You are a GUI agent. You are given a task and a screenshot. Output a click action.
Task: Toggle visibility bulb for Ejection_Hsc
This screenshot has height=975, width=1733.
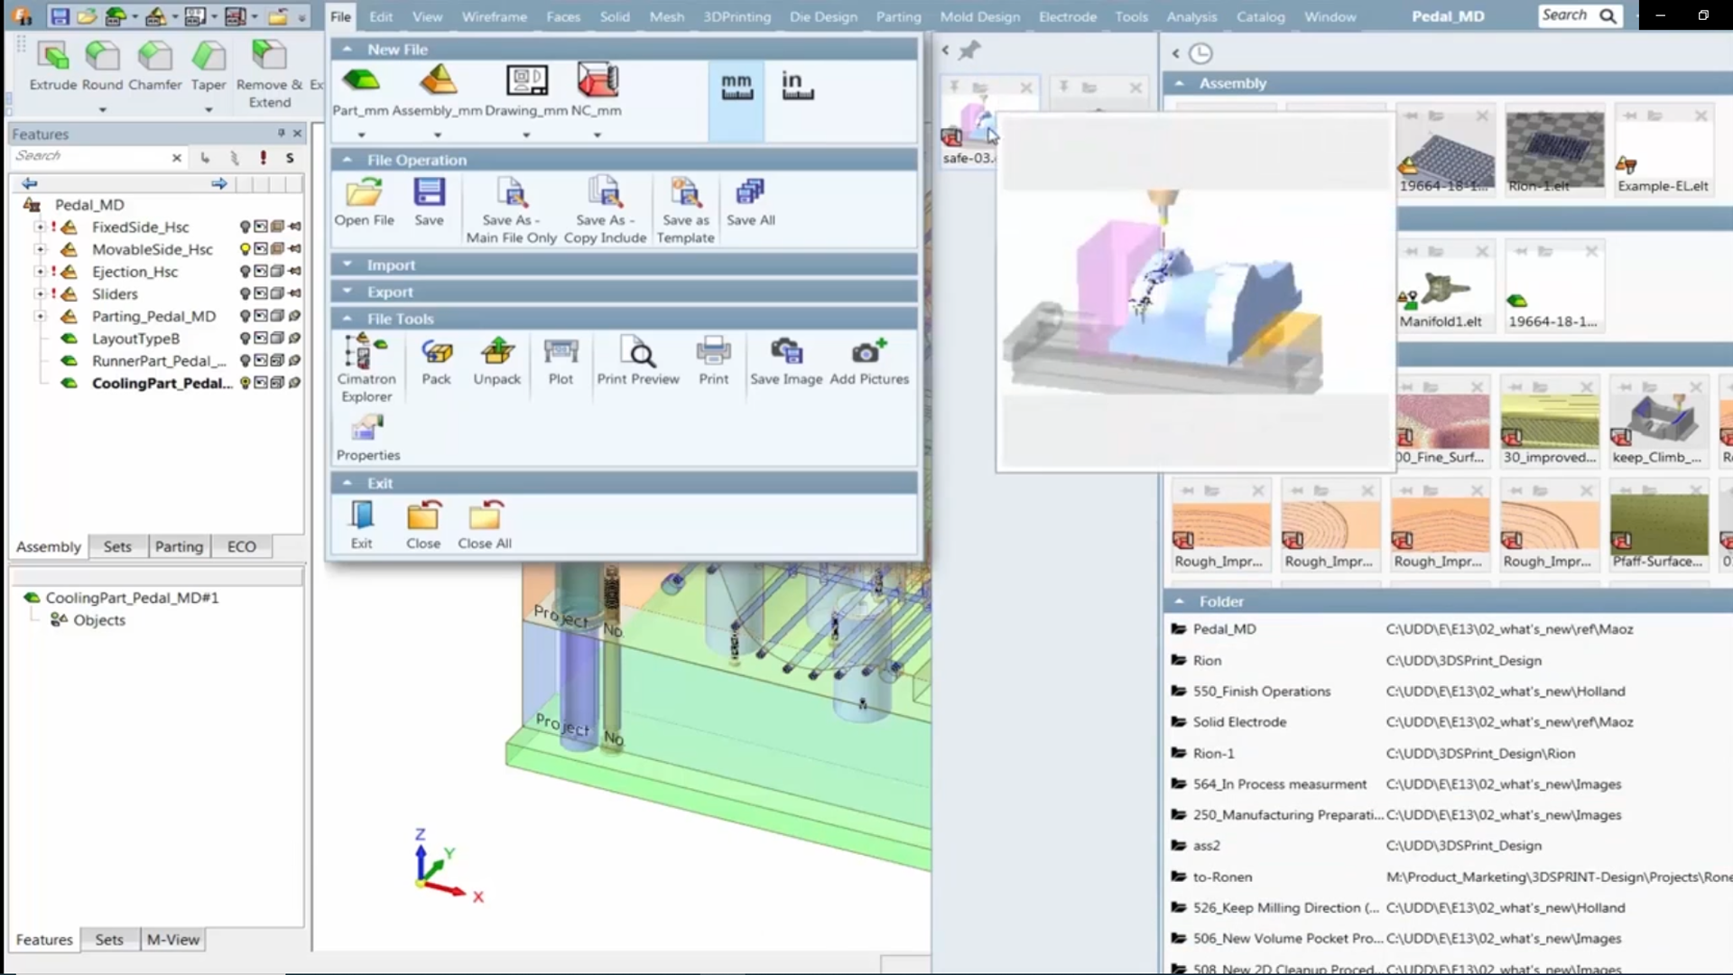(x=245, y=272)
